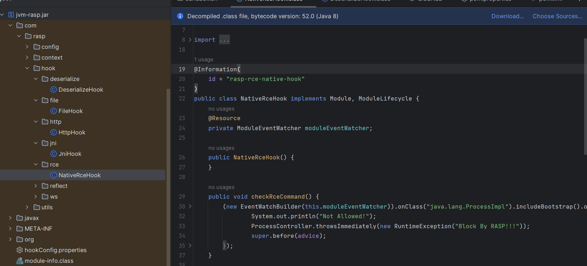Image resolution: width=587 pixels, height=266 pixels.
Task: Click the module-info.class file icon
Action: [20, 261]
